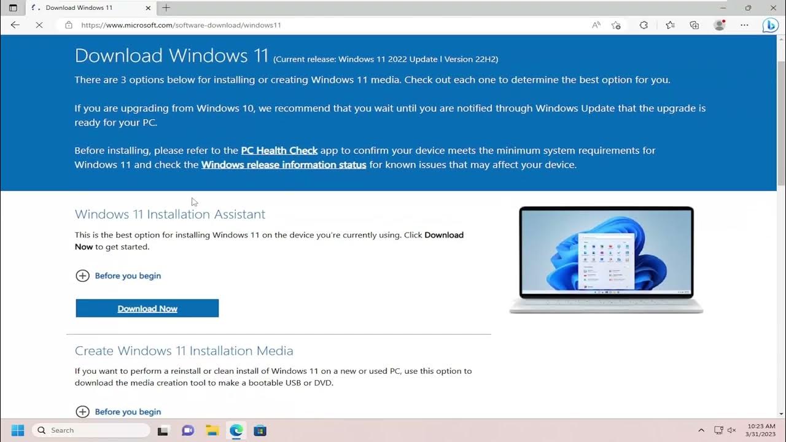This screenshot has width=786, height=442.
Task: Click the muted volume tray icon
Action: (x=731, y=430)
